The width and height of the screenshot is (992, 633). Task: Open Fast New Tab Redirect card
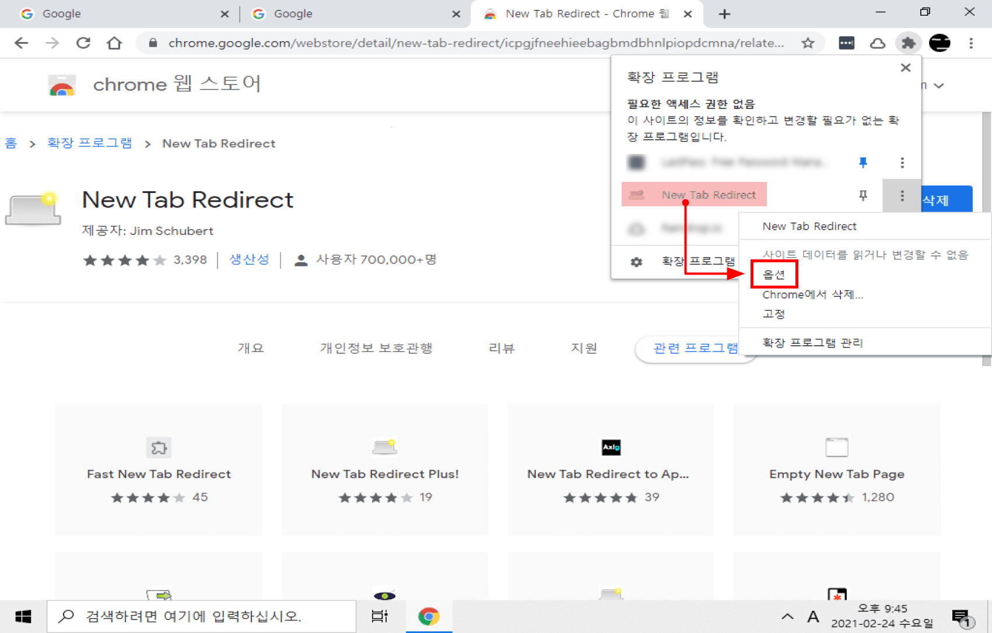click(x=159, y=470)
